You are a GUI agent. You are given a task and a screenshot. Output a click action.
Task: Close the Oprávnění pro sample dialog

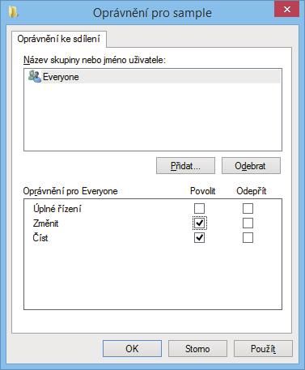click(286, 9)
